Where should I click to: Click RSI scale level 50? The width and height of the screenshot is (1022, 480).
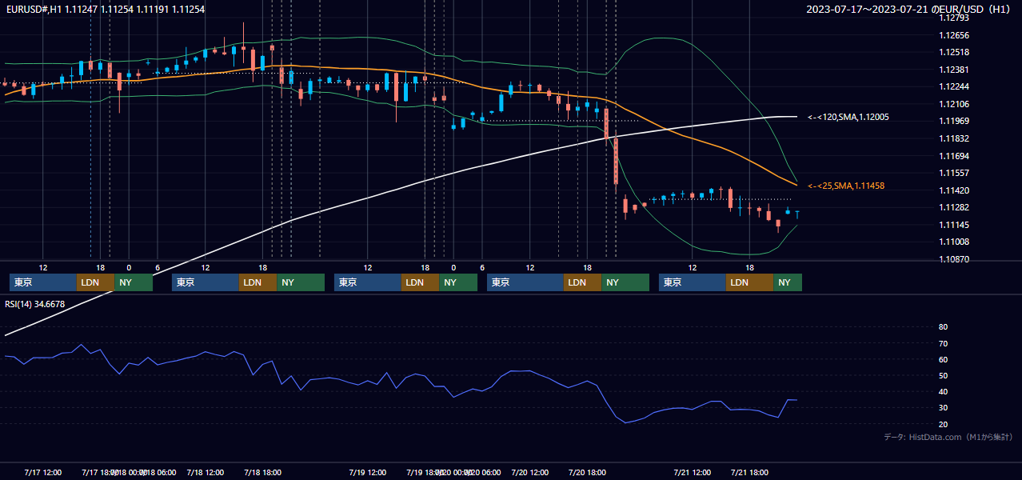[x=943, y=375]
